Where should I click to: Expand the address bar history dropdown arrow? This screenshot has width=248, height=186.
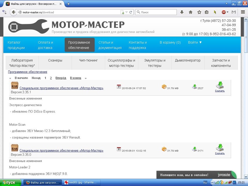(127, 12)
